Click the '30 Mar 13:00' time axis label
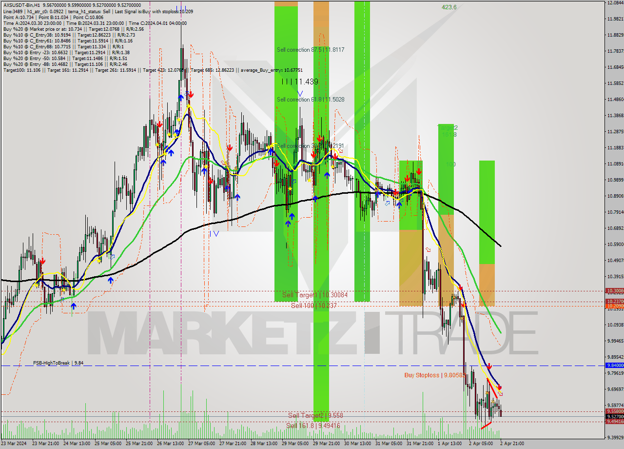 click(358, 444)
